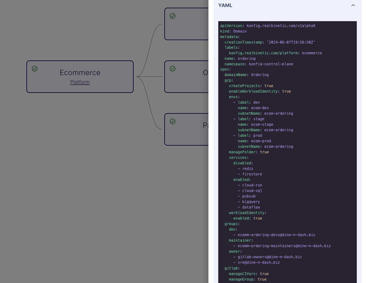
Task: Click the manageFolder true value
Action: pos(264,152)
